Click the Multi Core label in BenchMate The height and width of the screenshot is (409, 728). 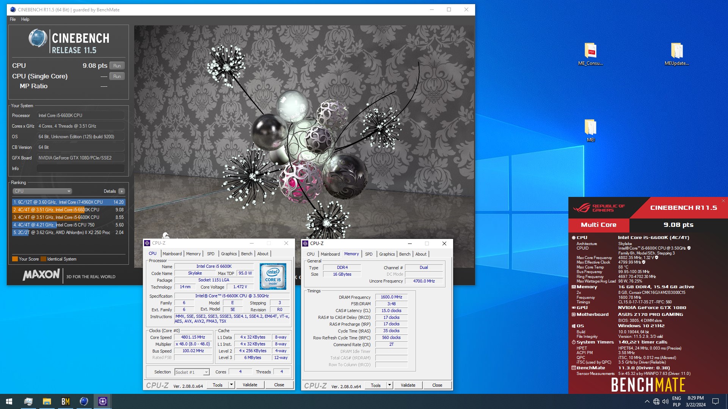(599, 225)
